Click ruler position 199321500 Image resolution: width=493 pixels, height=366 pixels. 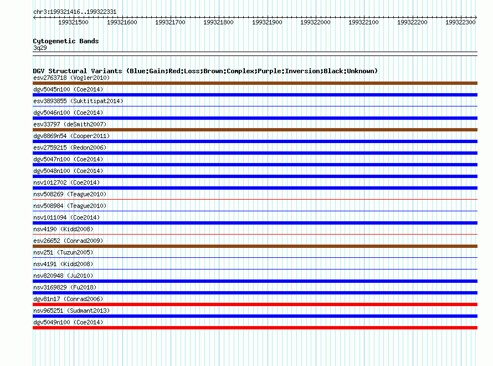click(73, 22)
